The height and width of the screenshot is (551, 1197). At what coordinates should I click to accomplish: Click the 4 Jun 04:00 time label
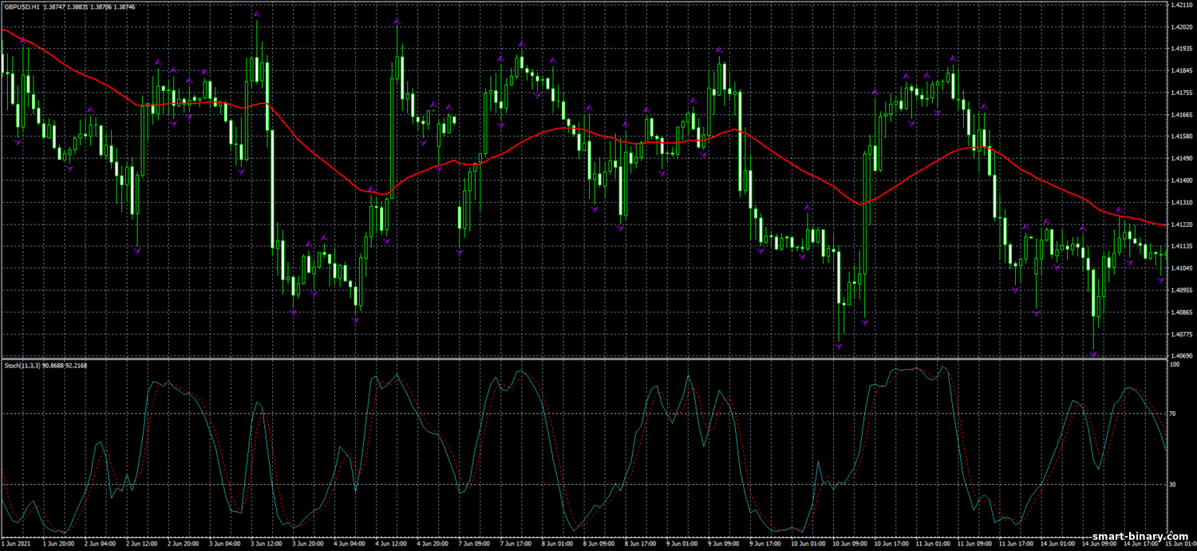point(349,544)
